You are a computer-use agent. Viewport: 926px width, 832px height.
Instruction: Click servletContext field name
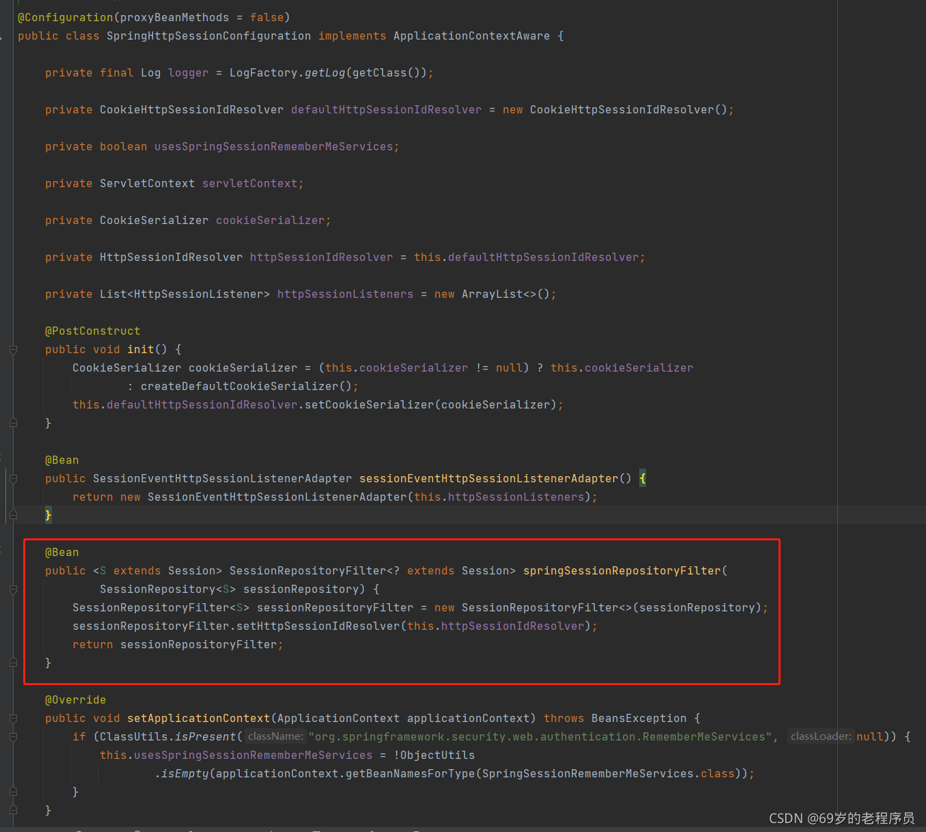(249, 184)
